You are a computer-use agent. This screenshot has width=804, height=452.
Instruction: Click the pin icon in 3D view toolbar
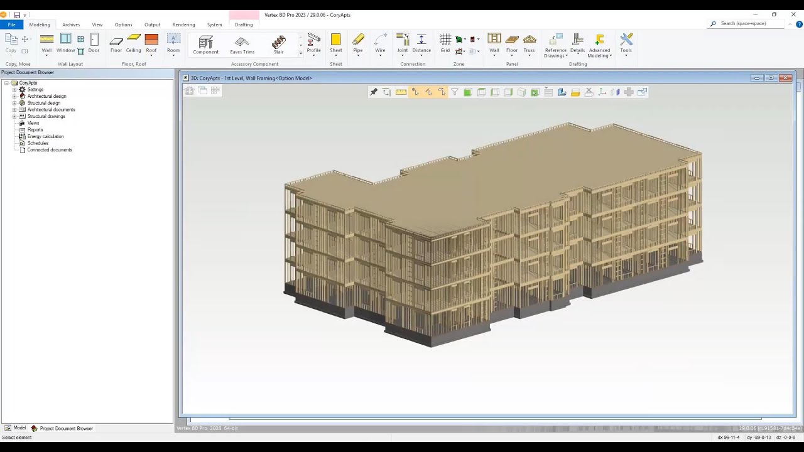[374, 92]
